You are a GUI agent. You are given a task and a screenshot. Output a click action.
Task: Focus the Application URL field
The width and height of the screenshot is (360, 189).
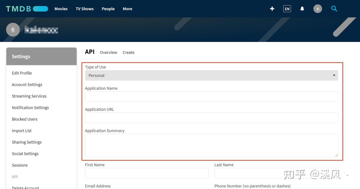[x=211, y=118]
